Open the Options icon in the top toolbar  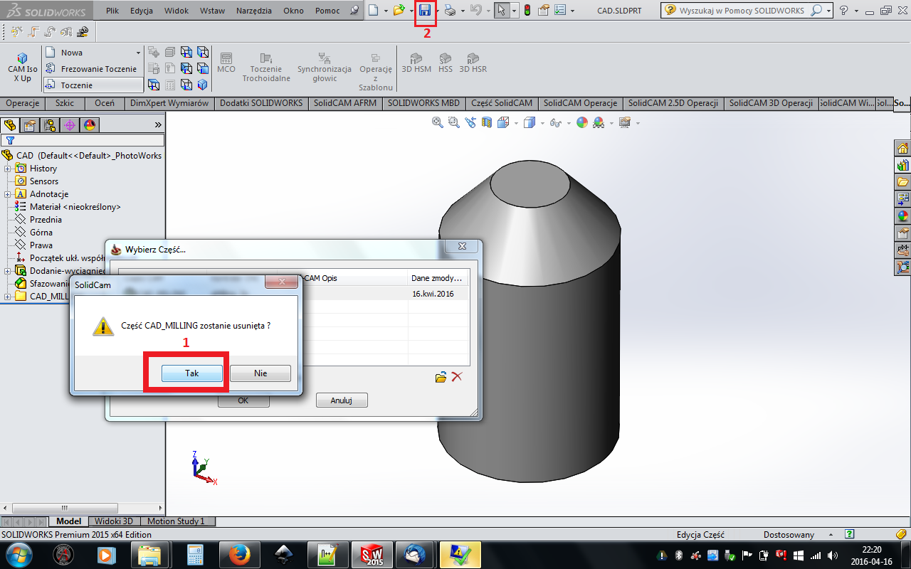point(560,11)
